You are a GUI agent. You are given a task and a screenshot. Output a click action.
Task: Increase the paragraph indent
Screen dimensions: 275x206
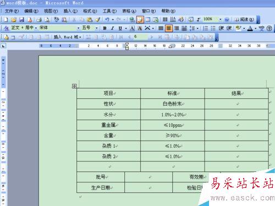click(x=229, y=28)
